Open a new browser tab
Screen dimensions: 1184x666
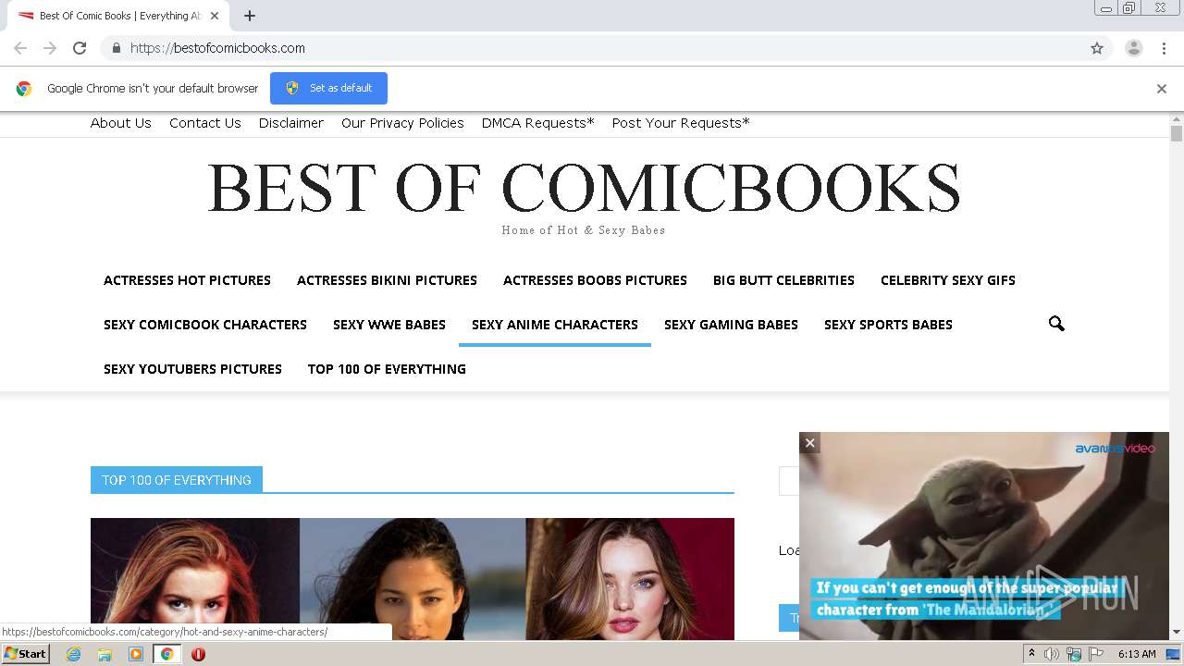coord(250,16)
